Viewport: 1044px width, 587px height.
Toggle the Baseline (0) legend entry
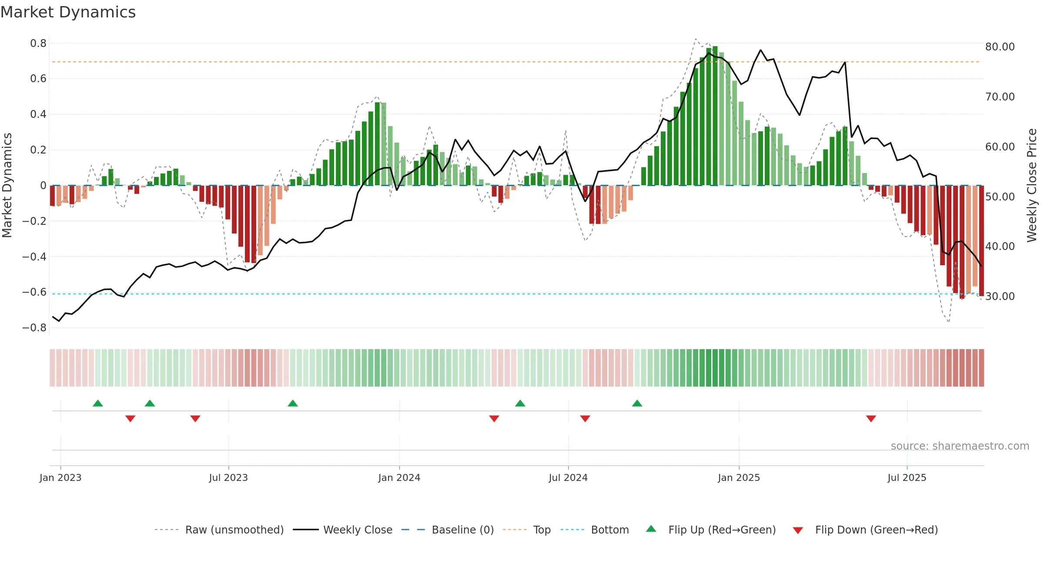tap(447, 530)
